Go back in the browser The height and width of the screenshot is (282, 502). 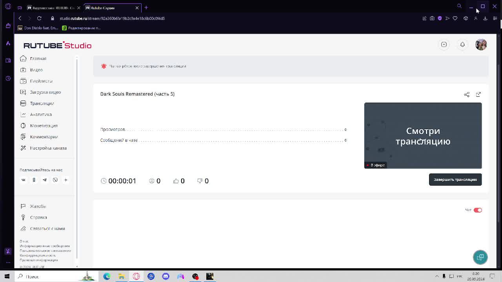coord(20,18)
